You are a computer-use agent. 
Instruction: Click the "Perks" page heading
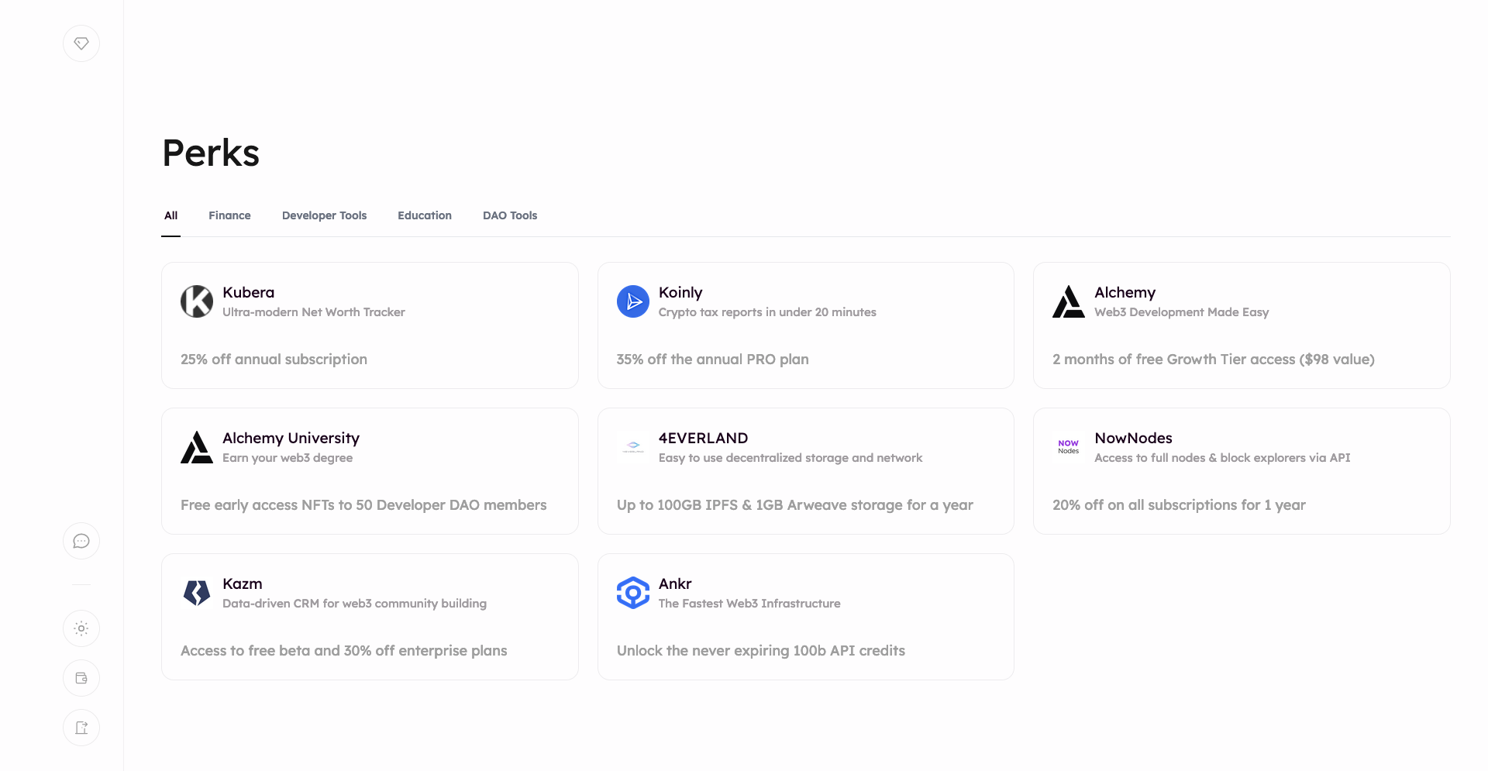[x=211, y=153]
